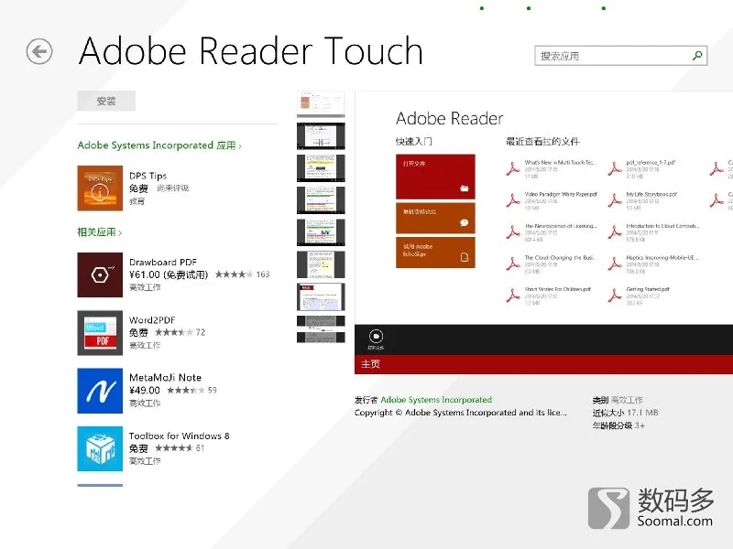
Task: Select the first screenshot thumbnail
Action: [x=322, y=103]
